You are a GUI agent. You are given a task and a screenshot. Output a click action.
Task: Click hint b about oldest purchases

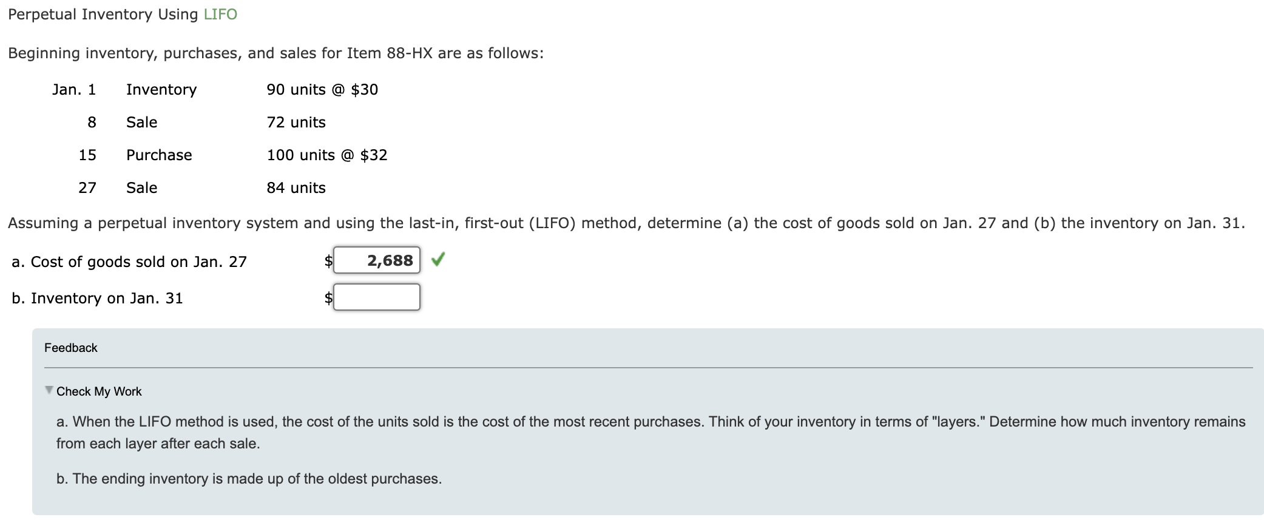[249, 478]
